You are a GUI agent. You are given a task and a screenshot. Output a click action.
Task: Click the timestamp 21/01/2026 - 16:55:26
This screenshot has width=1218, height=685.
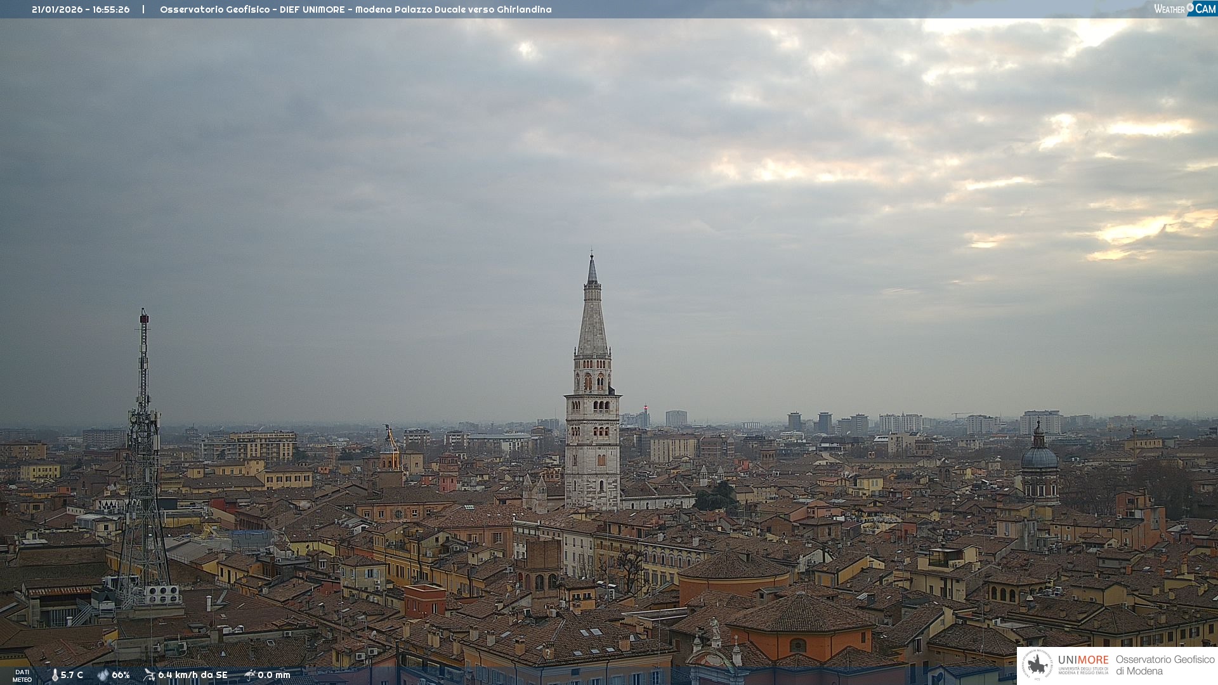pyautogui.click(x=81, y=10)
